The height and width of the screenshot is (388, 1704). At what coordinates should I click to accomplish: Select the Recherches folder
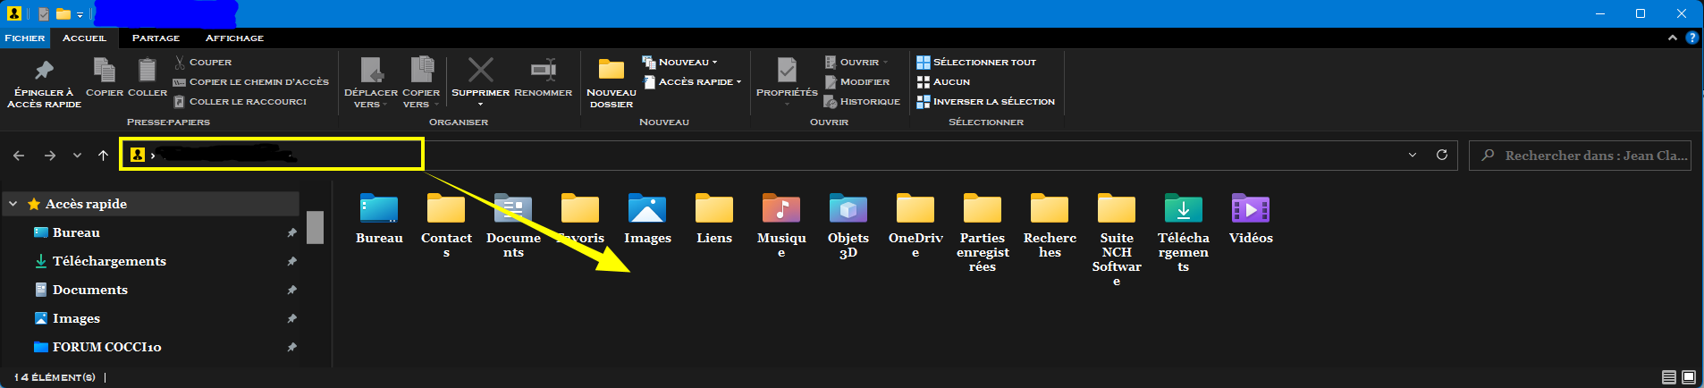coord(1050,224)
